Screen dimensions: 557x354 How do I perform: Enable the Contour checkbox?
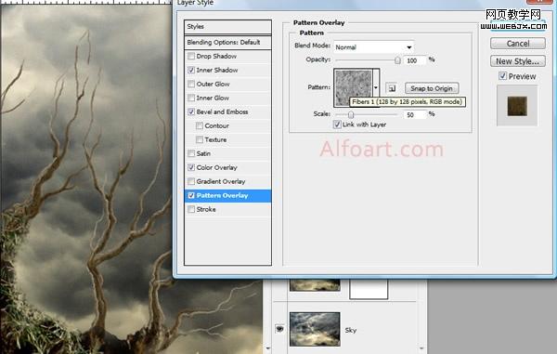pos(200,125)
